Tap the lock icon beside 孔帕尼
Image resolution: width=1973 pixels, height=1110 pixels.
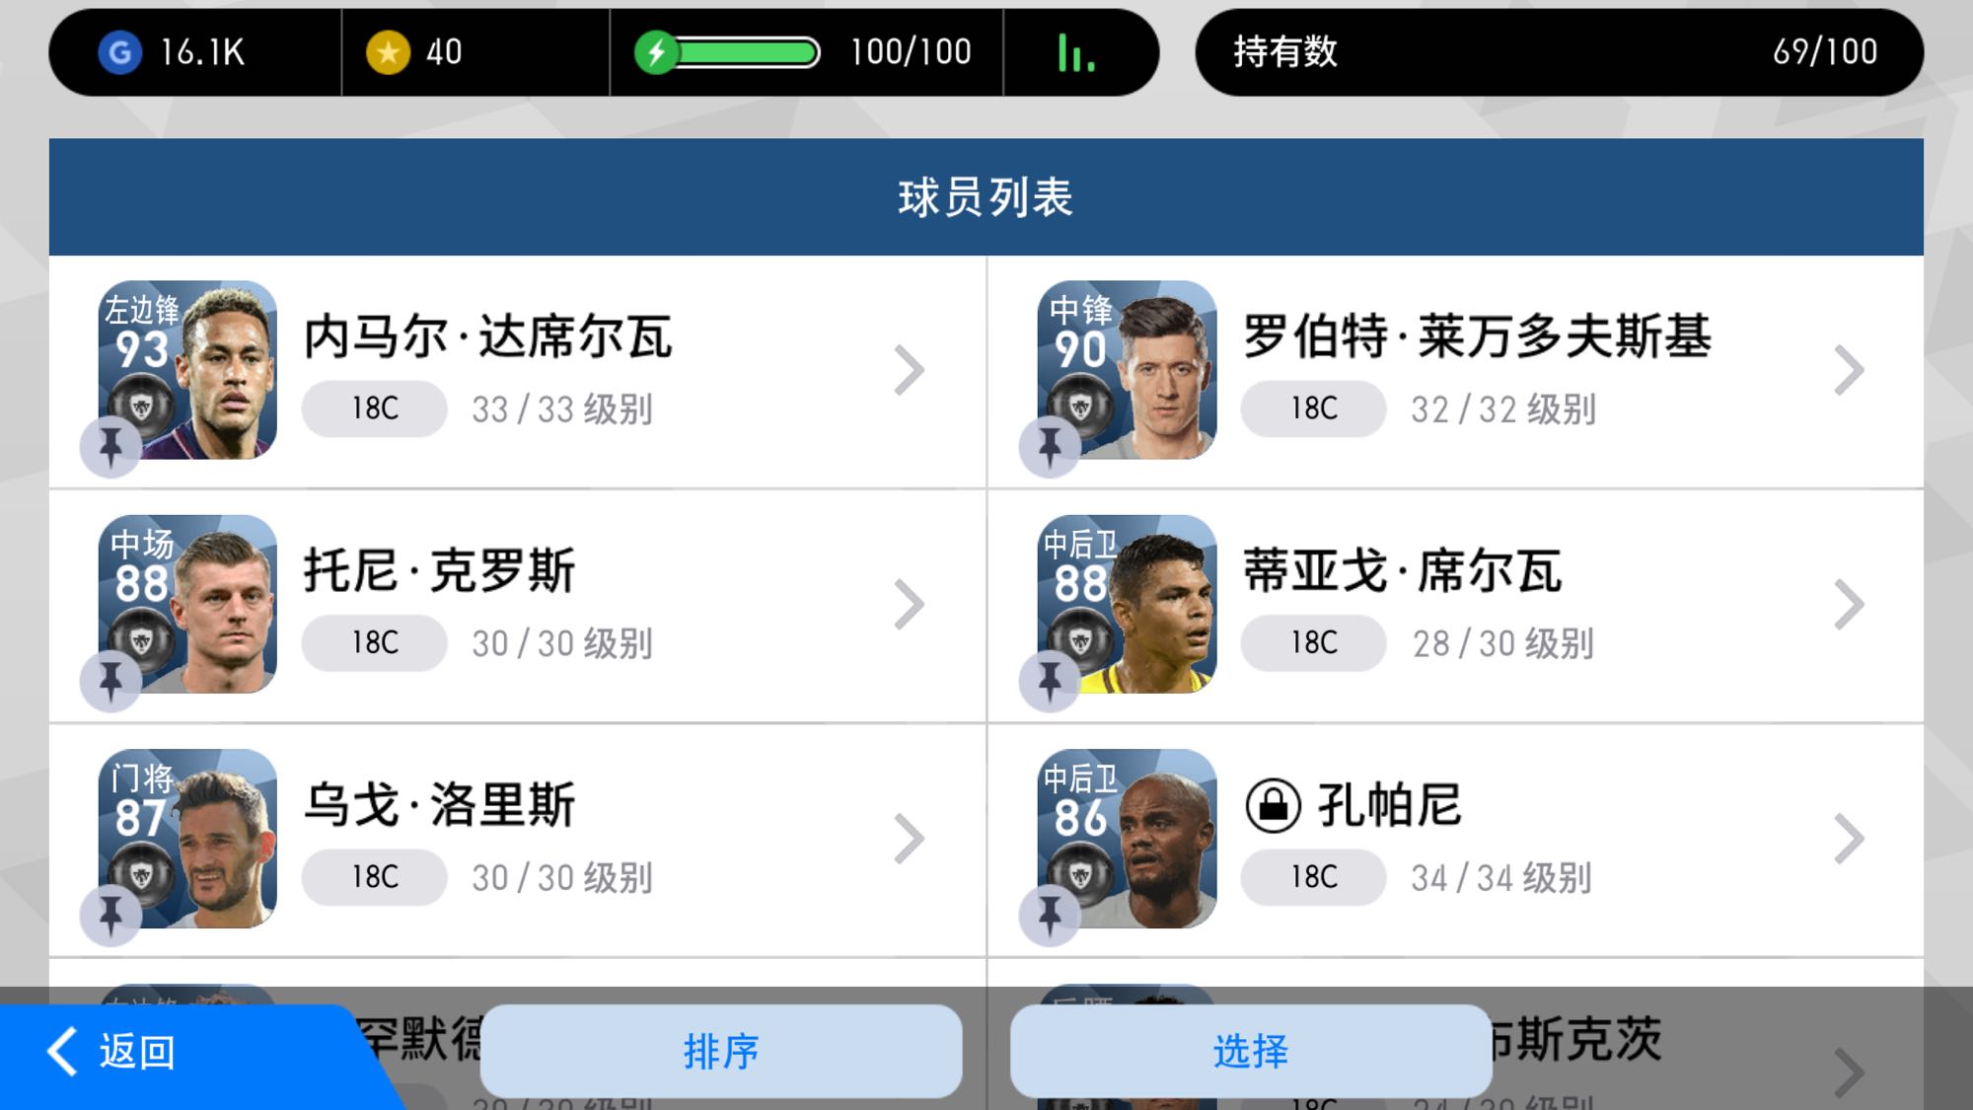click(x=1273, y=805)
